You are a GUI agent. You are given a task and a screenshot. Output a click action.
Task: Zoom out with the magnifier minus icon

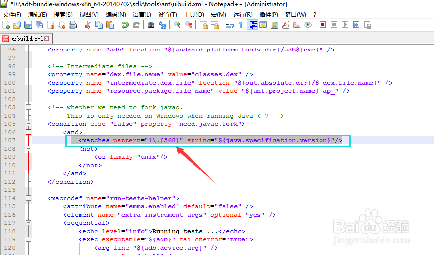[189, 25]
